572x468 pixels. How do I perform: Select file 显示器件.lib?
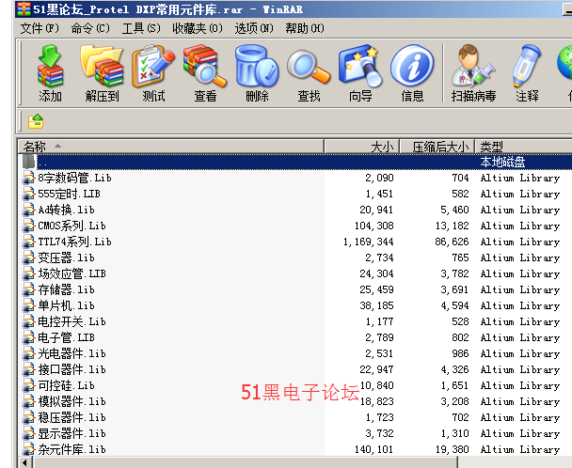tap(72, 433)
